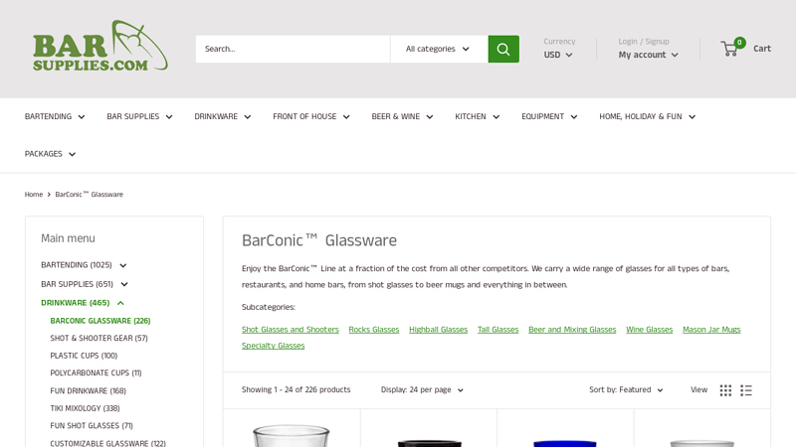
Task: Select BARCONIC GLASSWARE (226) in sidebar
Action: [x=100, y=321]
